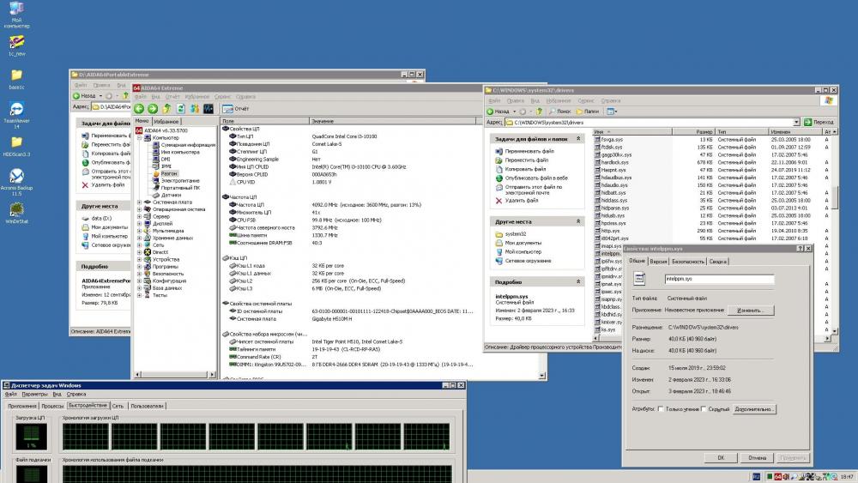Expand the Тесты tree node
This screenshot has height=483, width=858.
pyautogui.click(x=140, y=294)
